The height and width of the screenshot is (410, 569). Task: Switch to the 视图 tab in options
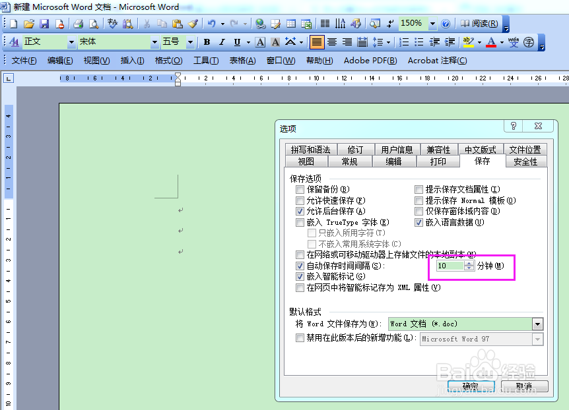coord(306,161)
